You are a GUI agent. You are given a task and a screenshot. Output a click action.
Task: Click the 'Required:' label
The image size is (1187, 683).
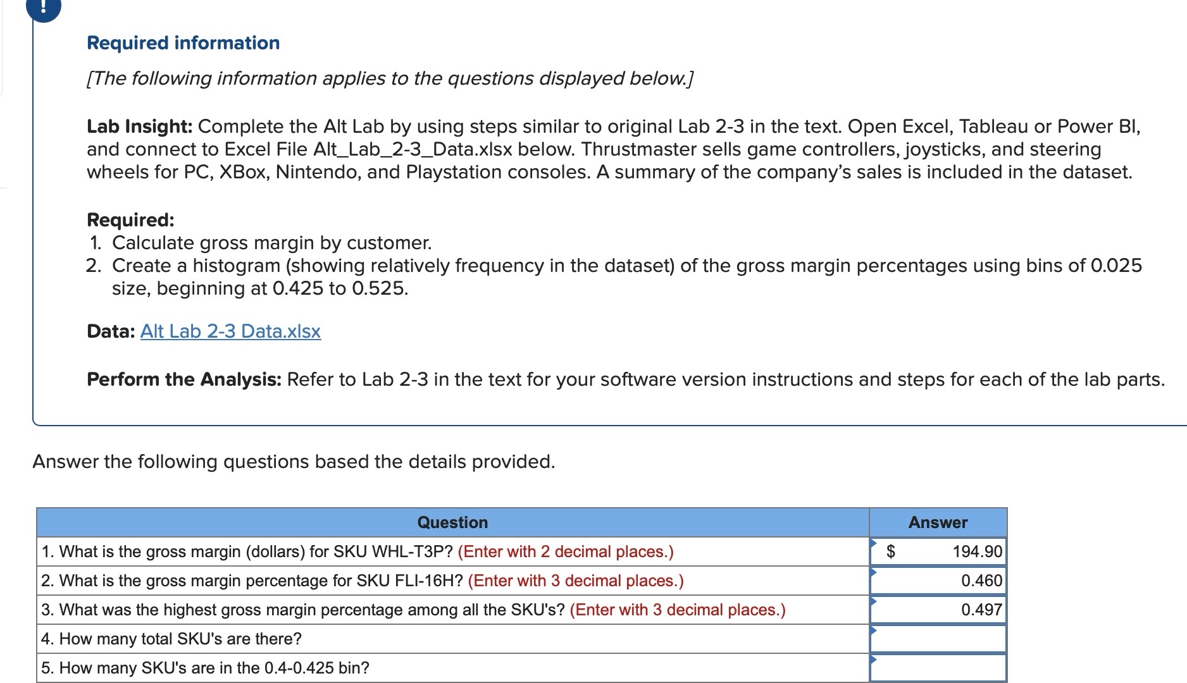pos(130,220)
